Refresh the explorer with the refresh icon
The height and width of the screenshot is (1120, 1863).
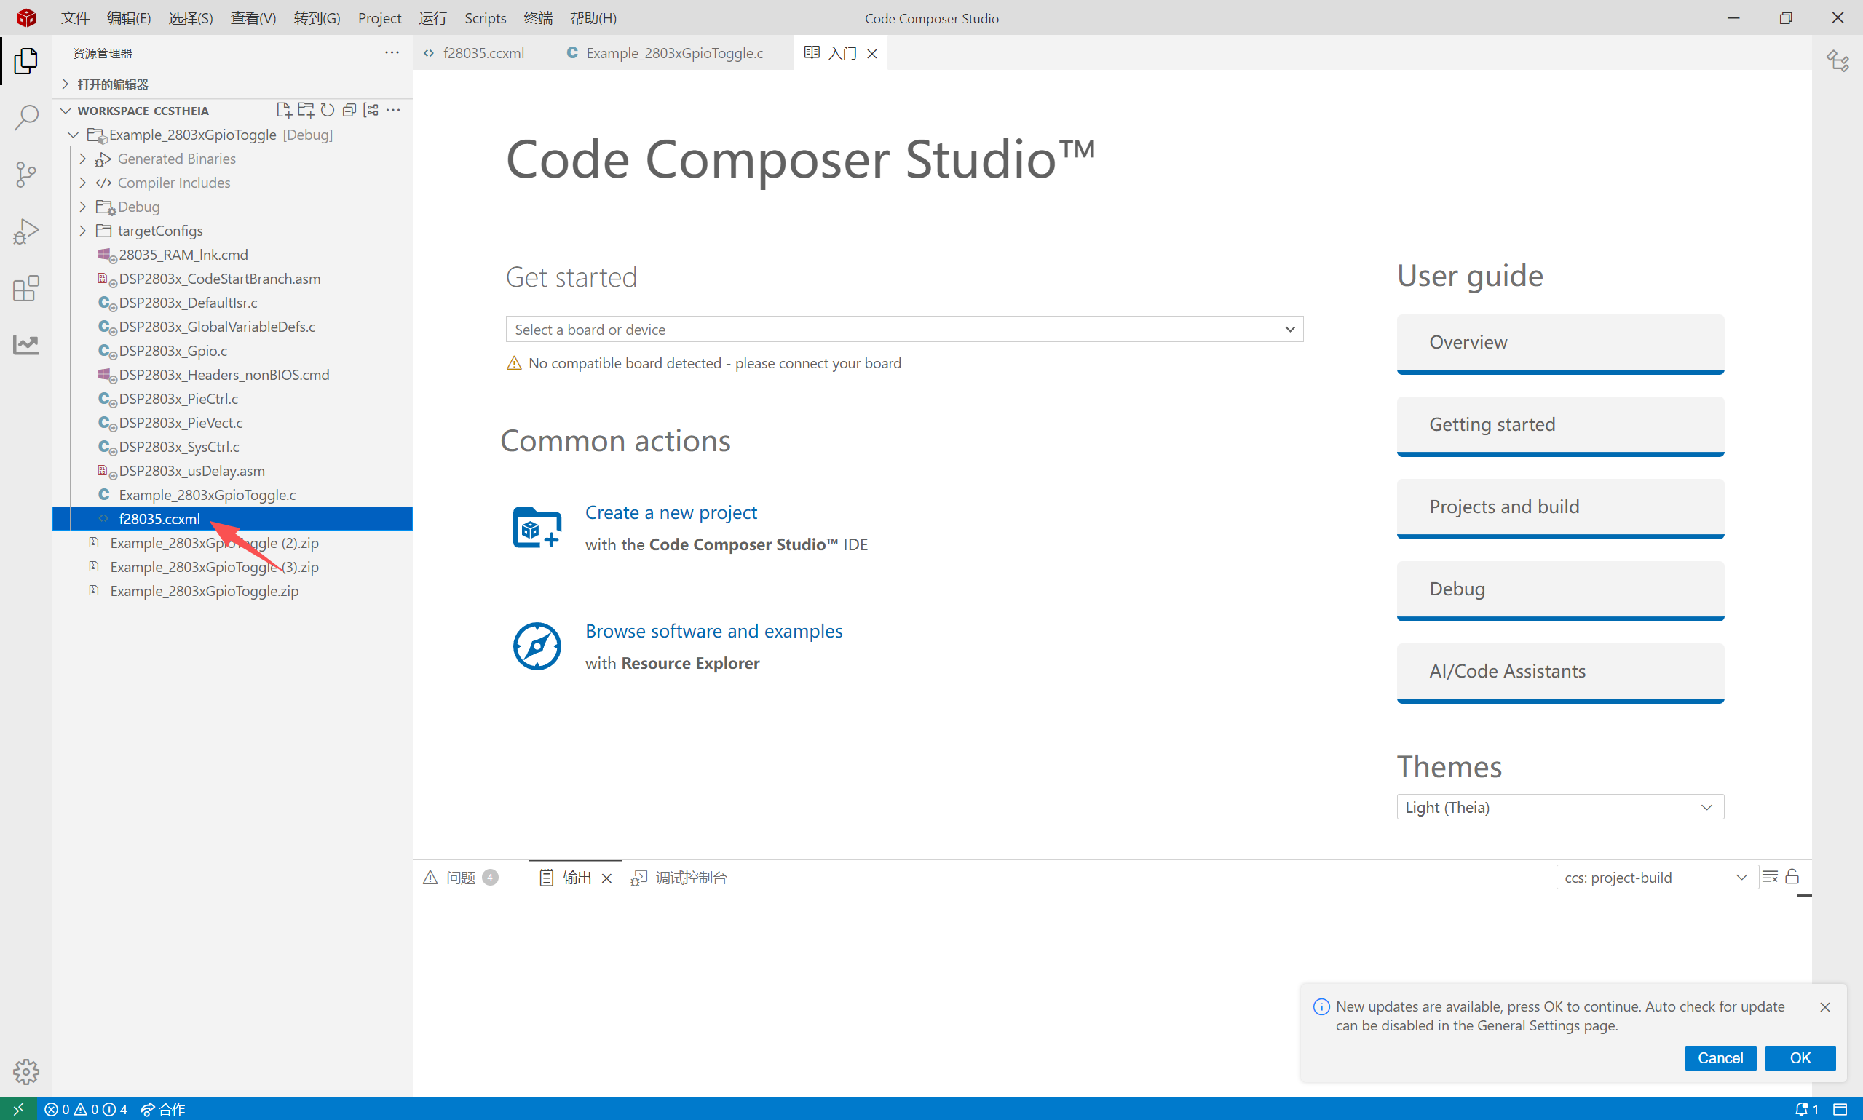[x=328, y=110]
